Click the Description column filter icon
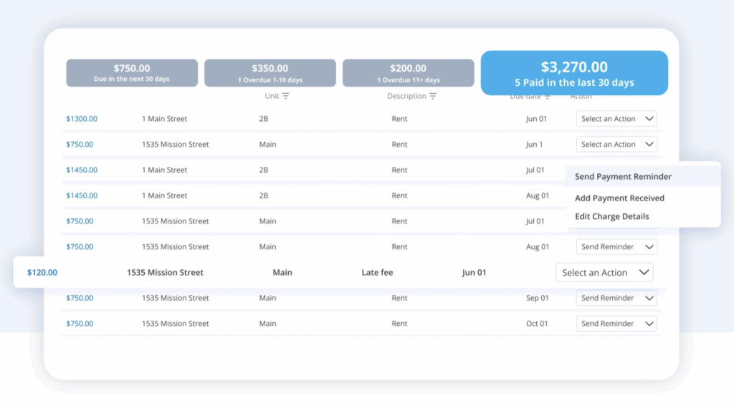 (x=433, y=96)
